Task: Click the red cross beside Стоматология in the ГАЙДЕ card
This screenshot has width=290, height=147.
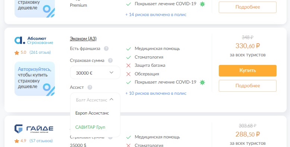Action: click(x=128, y=146)
